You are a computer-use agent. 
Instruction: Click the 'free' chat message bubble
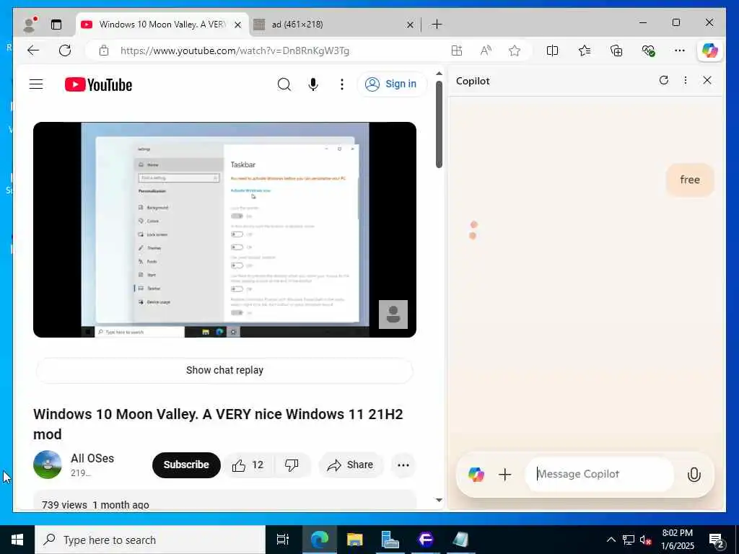(690, 180)
